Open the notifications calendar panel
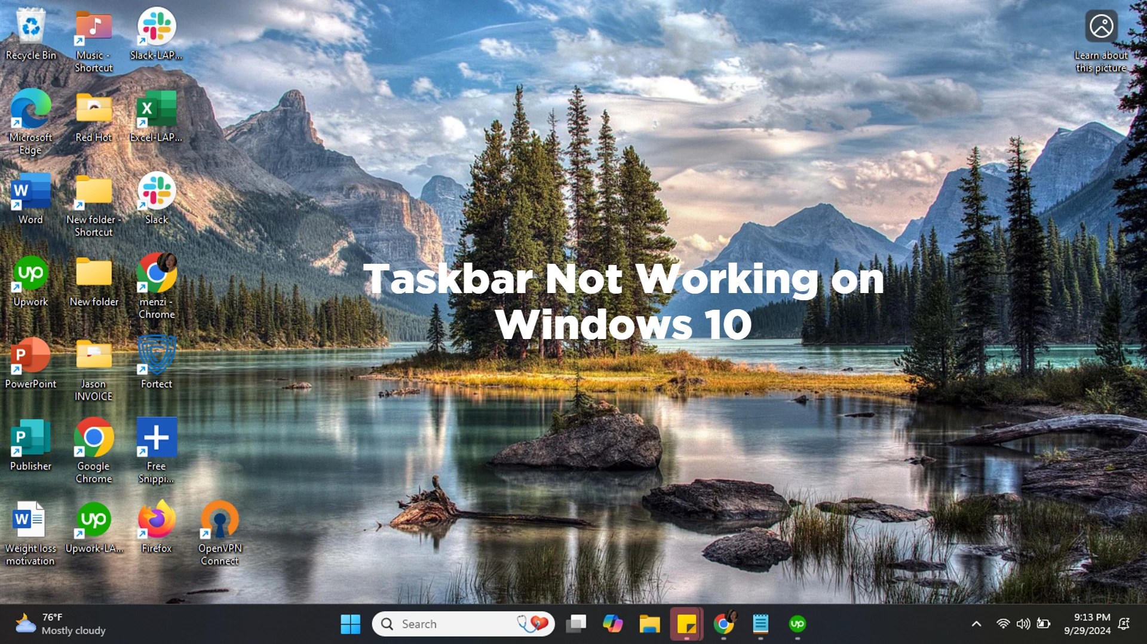Image resolution: width=1147 pixels, height=644 pixels. tap(1088, 623)
